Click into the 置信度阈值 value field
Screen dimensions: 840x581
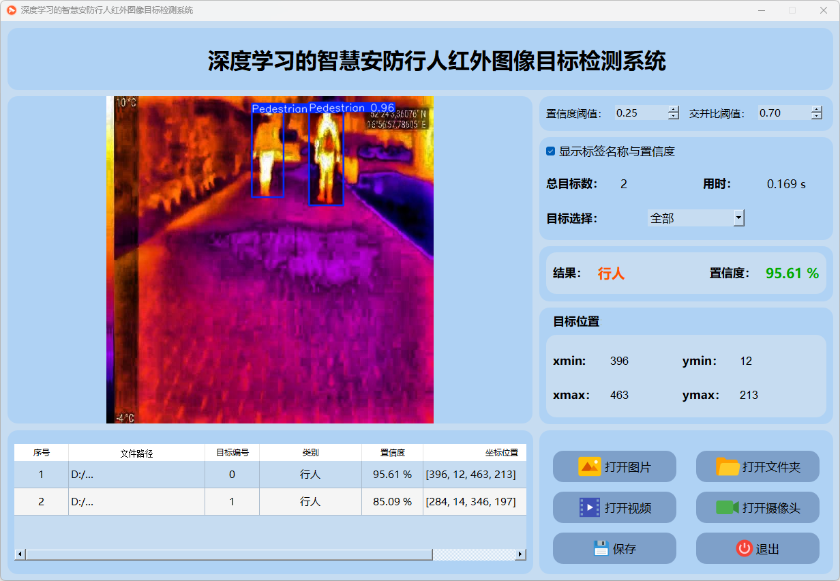pyautogui.click(x=640, y=113)
